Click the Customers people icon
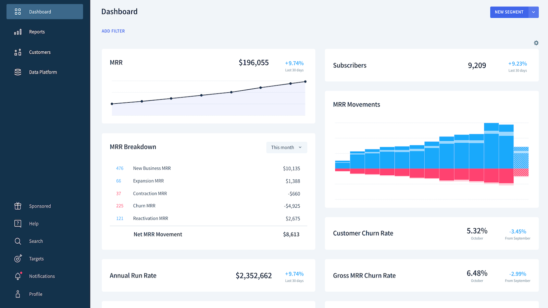Screen dimensions: 548x308 click(x=18, y=52)
